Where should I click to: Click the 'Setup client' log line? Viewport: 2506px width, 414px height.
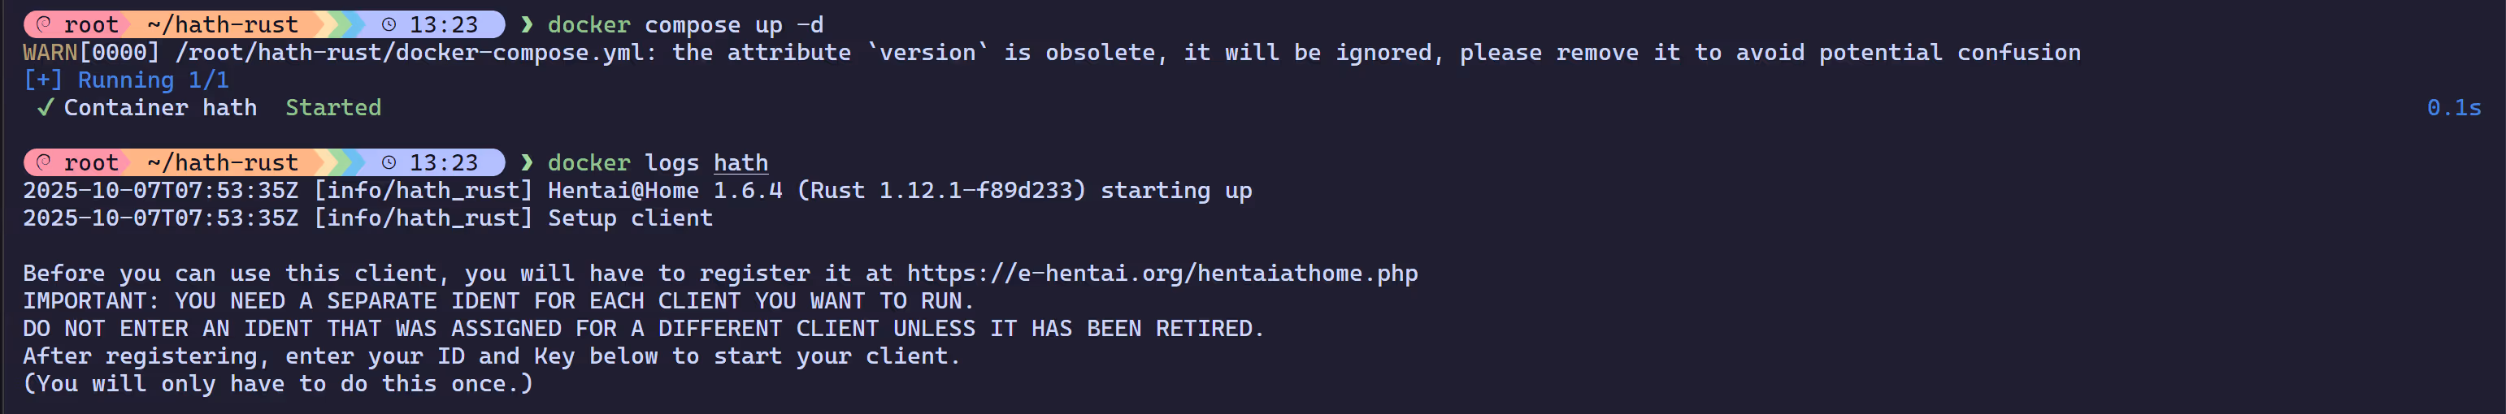pos(629,218)
